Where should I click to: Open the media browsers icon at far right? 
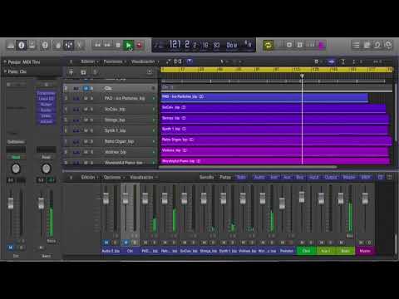[388, 45]
